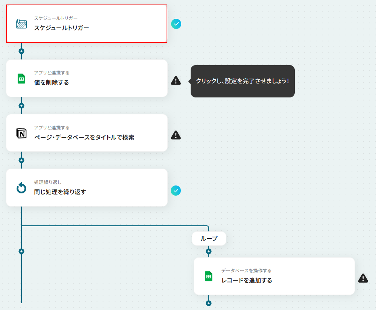
Task: Click the warning icon beside 値を削除する
Action: point(176,81)
